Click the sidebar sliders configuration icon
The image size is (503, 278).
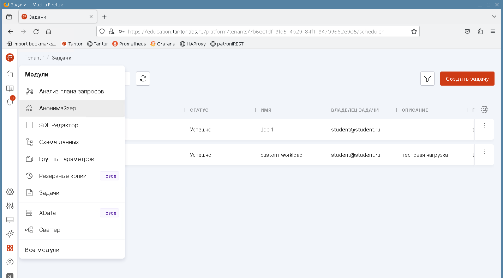(x=10, y=206)
